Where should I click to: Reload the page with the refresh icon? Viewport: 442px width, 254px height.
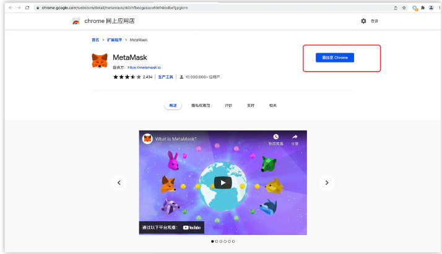(27, 7)
